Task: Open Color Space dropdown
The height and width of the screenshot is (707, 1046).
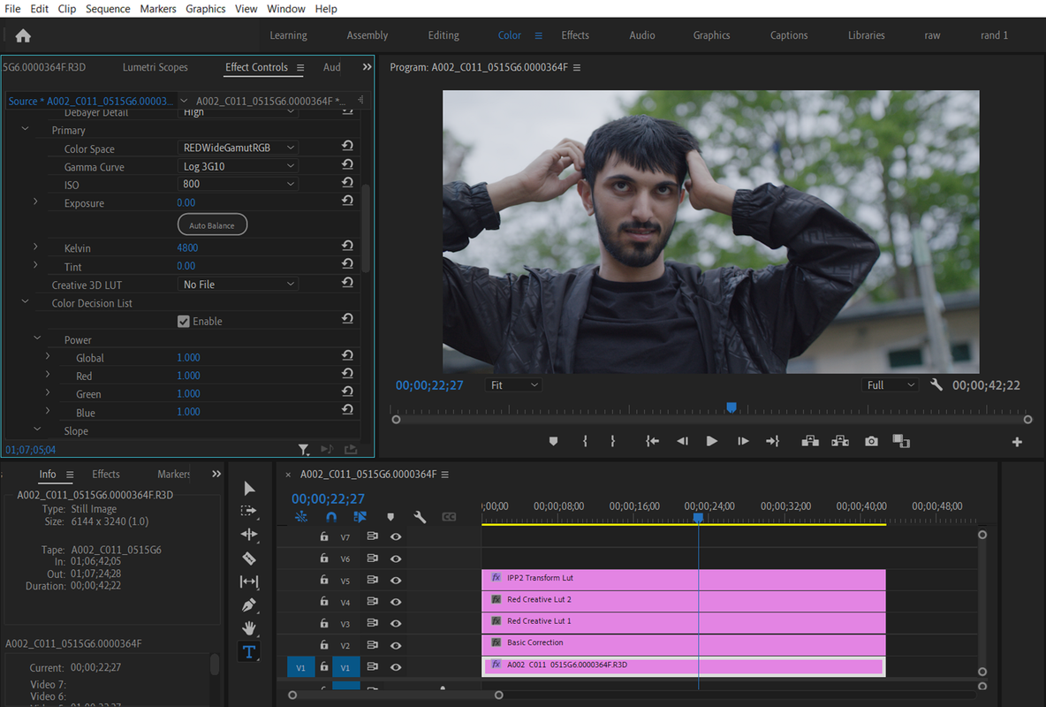Action: point(238,148)
